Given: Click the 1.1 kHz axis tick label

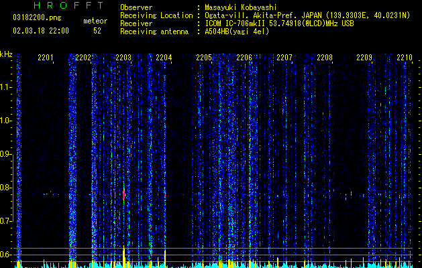Looking at the screenshot, I should pos(6,87).
